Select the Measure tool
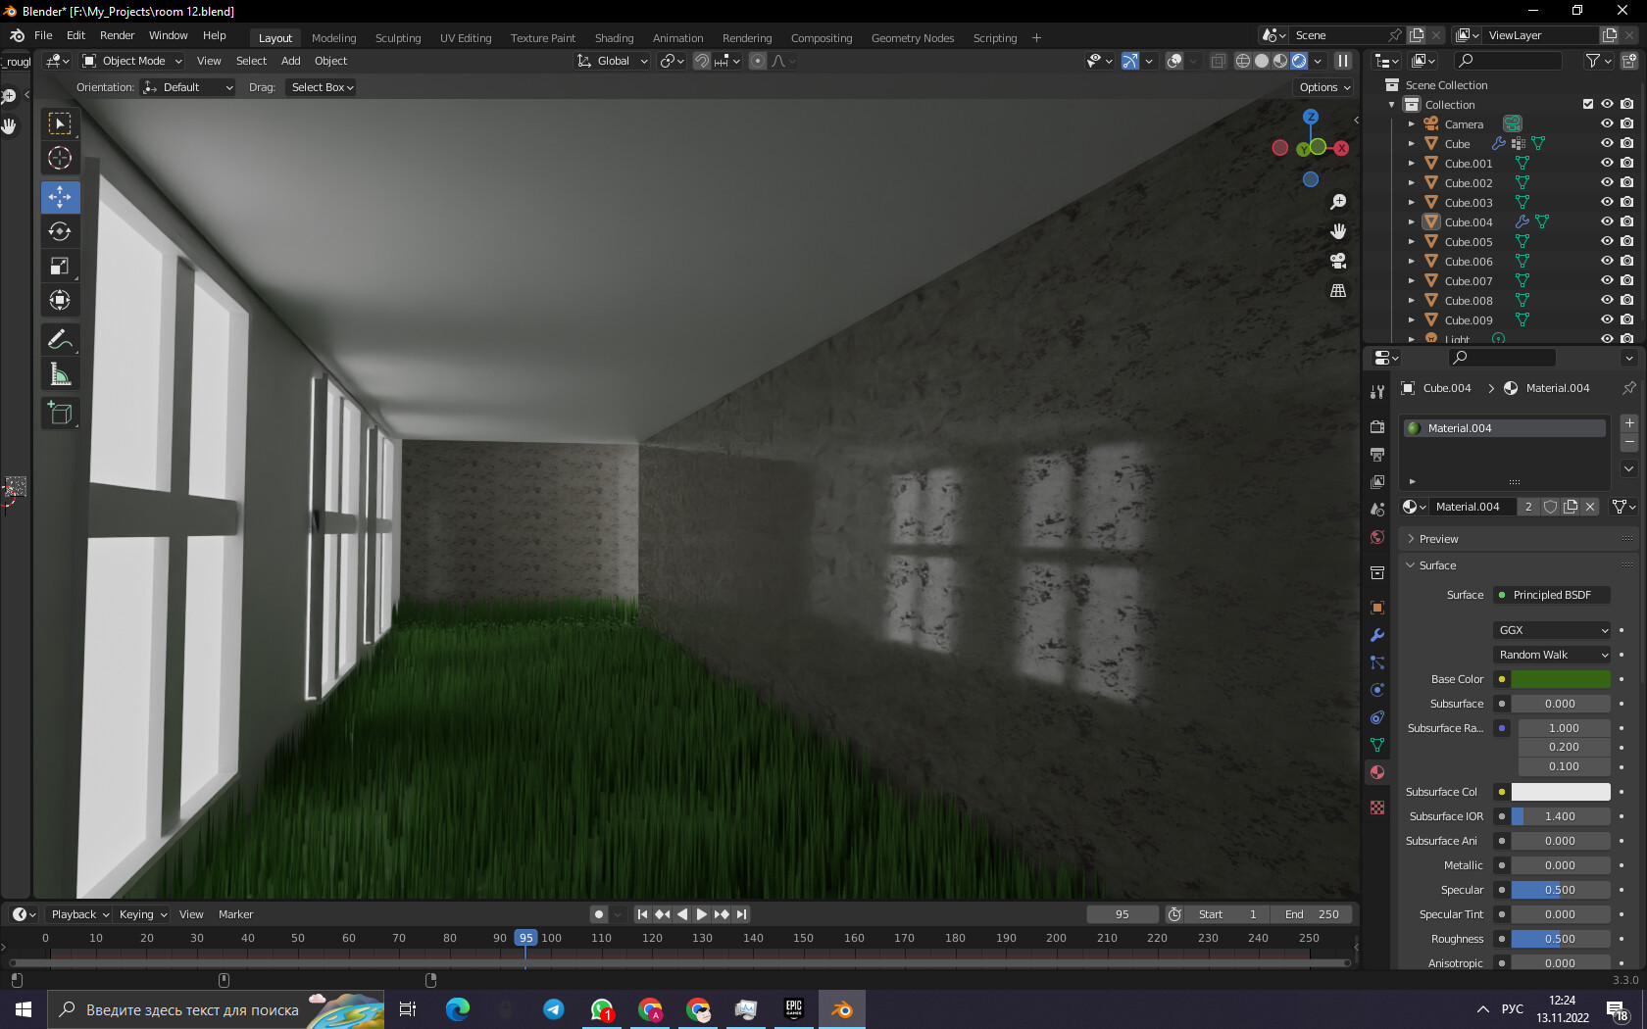Viewport: 1647px width, 1029px height. [x=60, y=374]
